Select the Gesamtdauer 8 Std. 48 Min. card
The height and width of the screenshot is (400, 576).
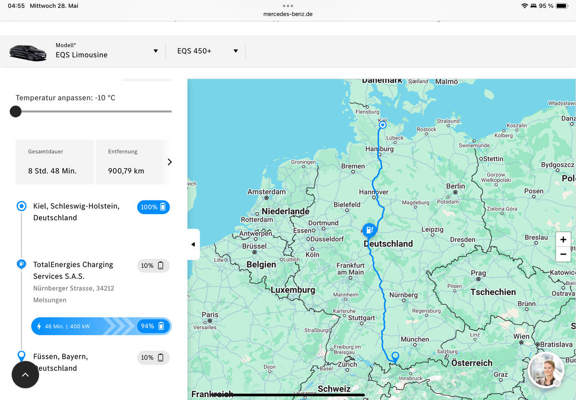[x=55, y=162]
